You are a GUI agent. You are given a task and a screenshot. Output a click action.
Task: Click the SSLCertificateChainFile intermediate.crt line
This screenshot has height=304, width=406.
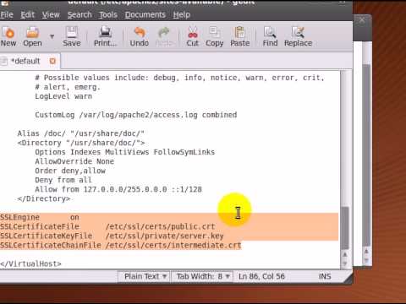[121, 245]
